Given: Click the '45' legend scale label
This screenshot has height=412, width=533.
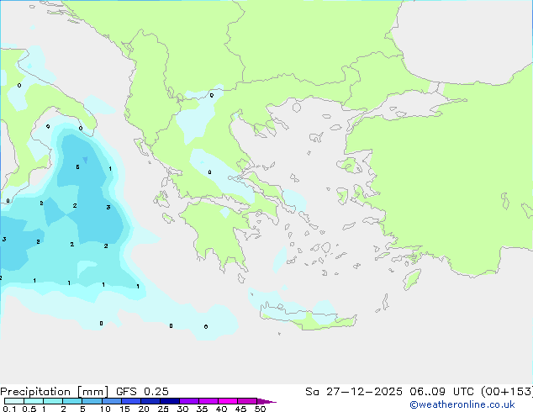Looking at the screenshot, I should tap(240, 409).
